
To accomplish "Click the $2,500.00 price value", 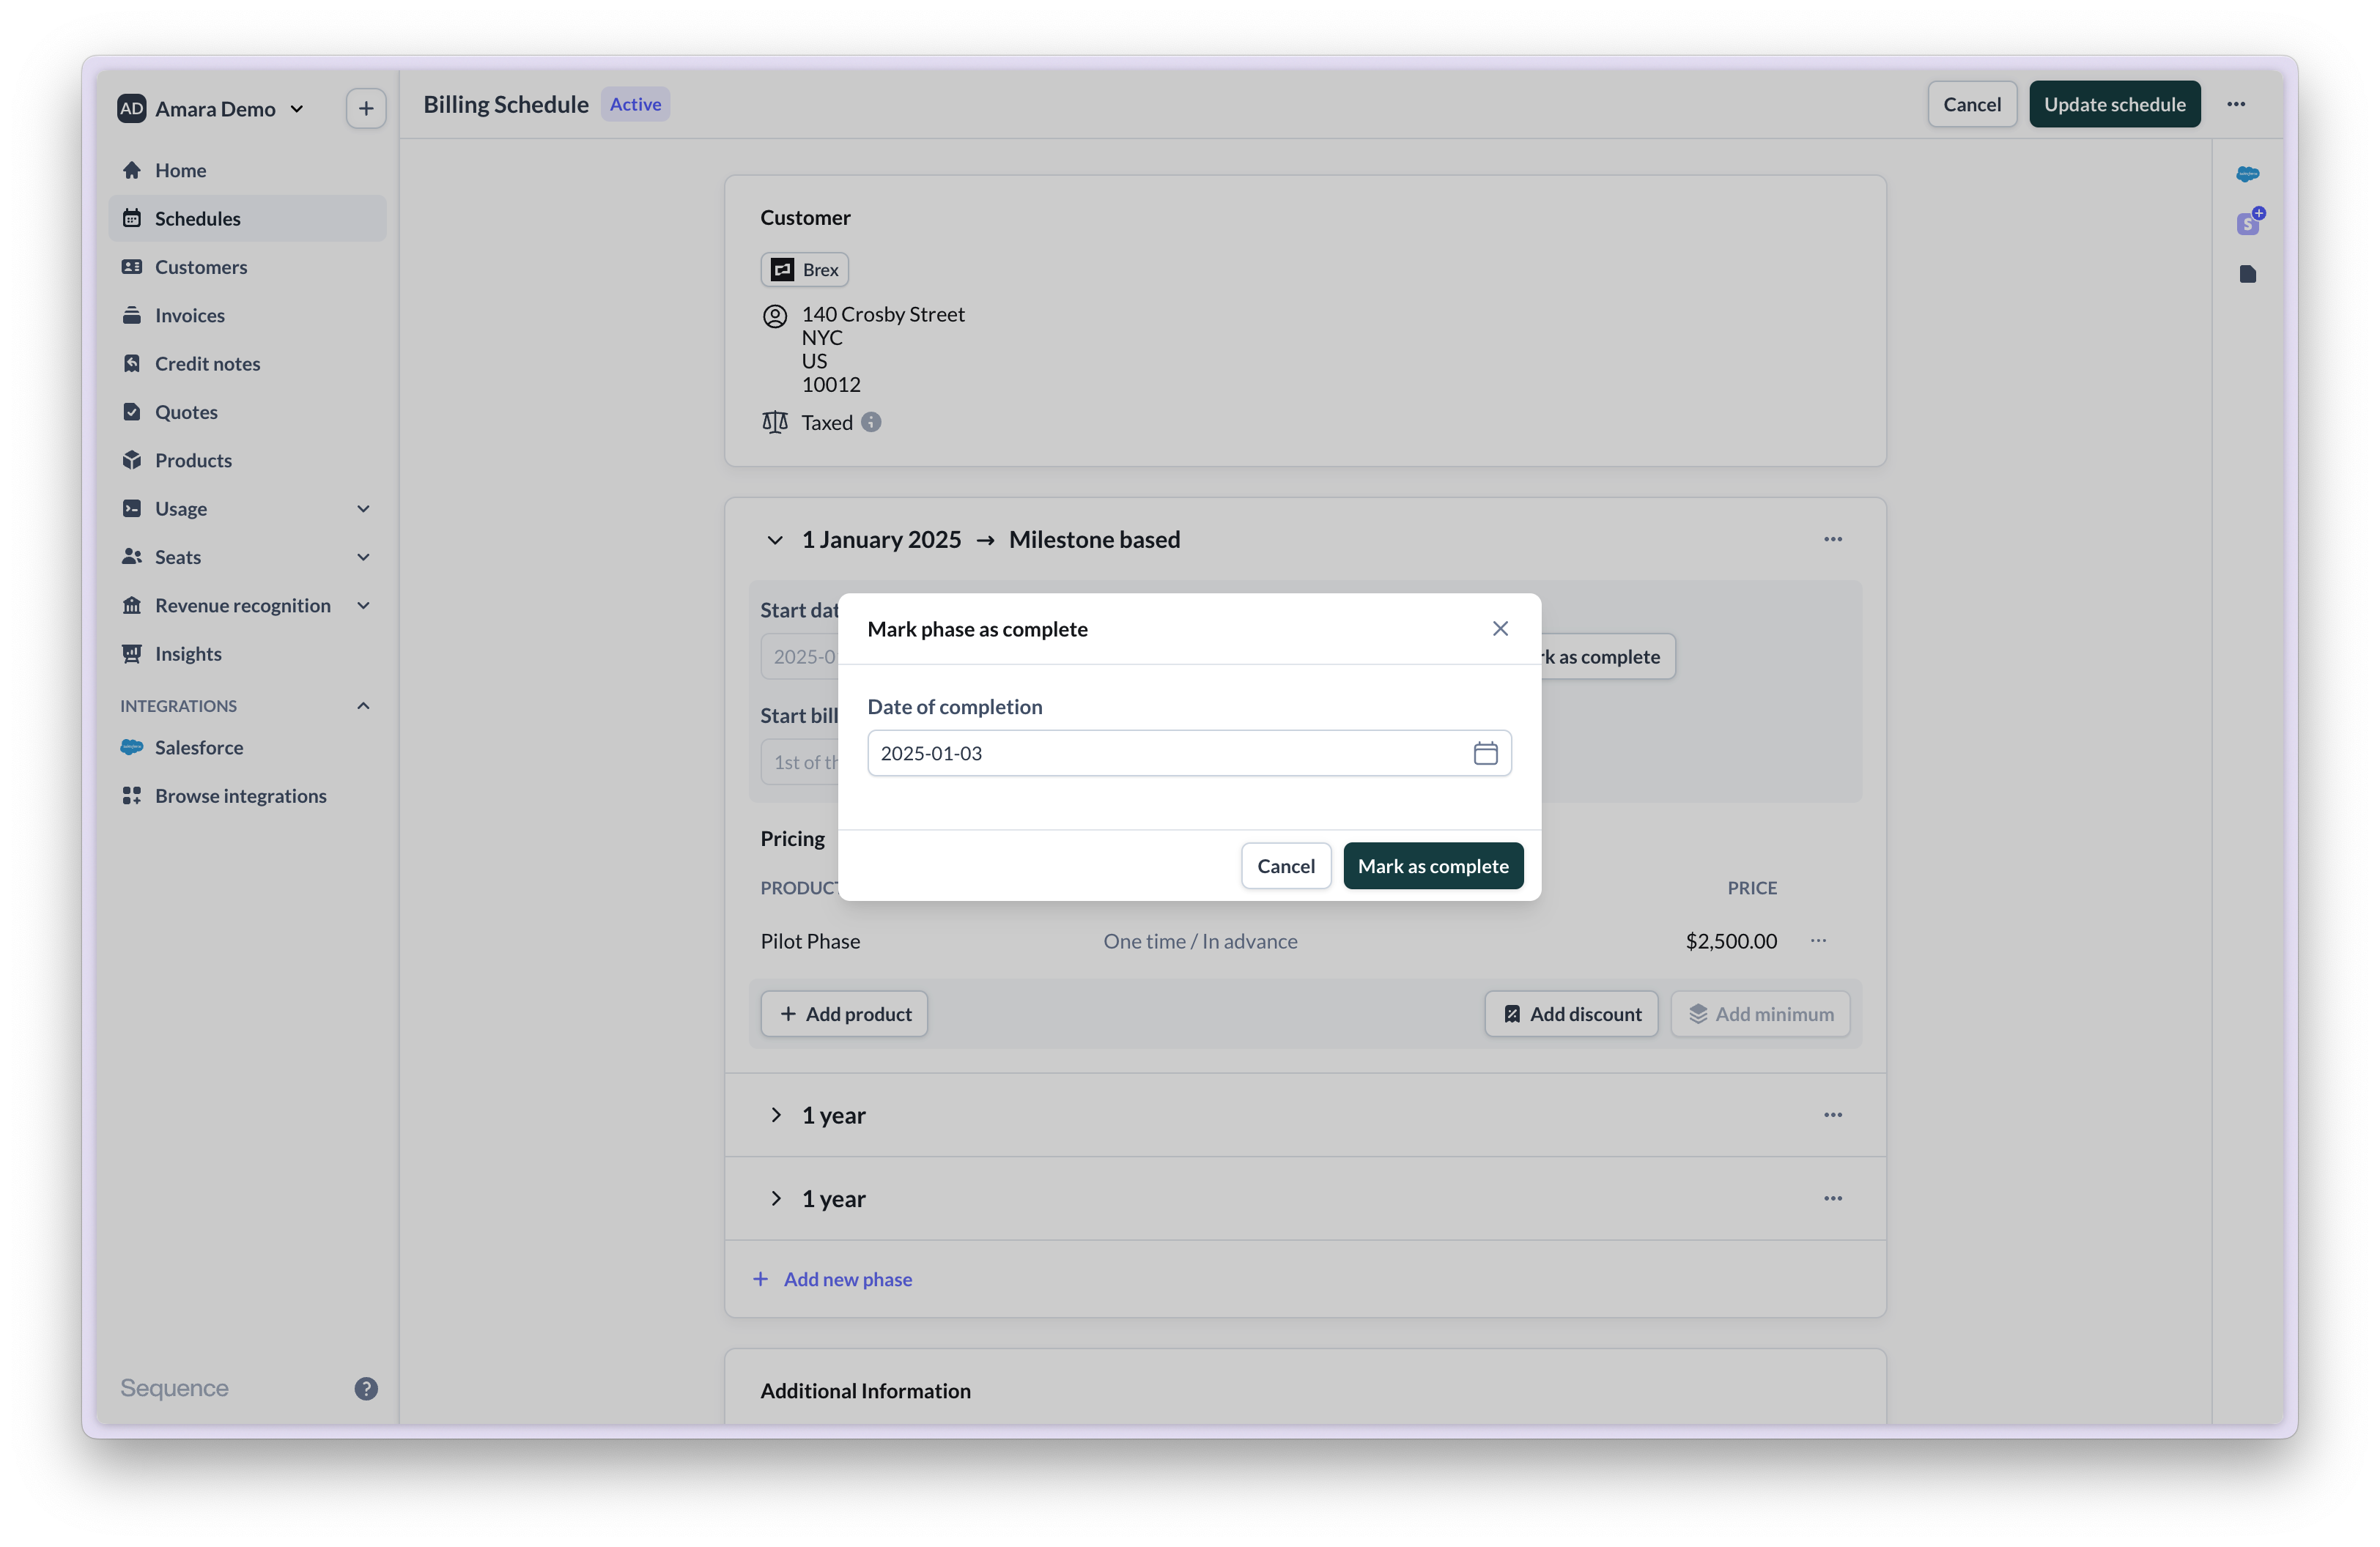I will [x=1731, y=941].
